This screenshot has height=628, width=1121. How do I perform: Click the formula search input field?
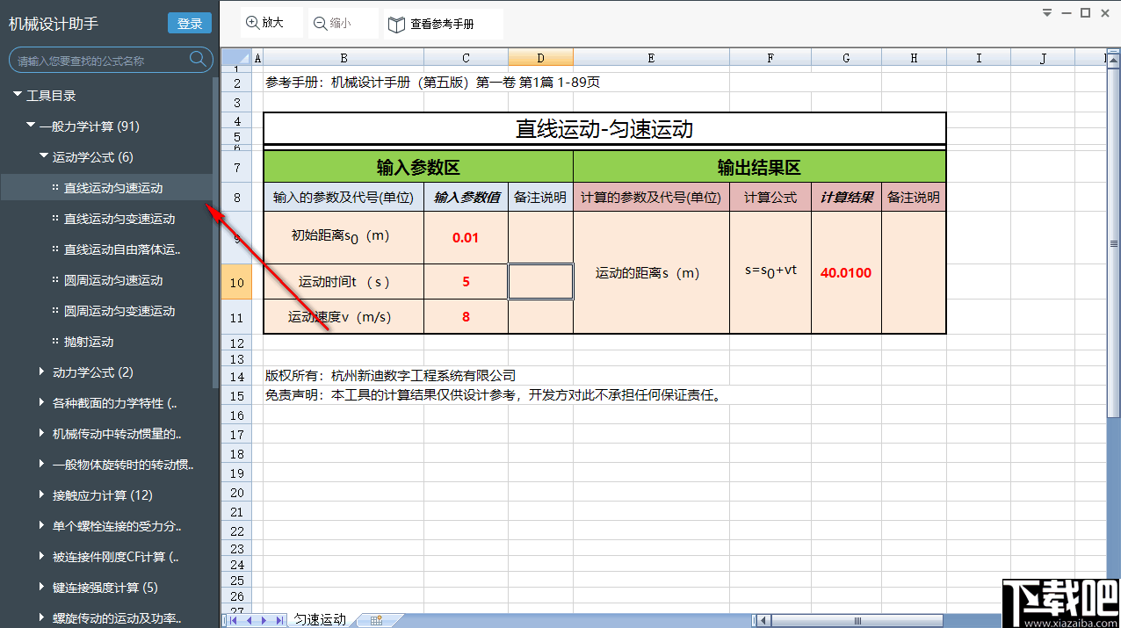click(x=101, y=61)
